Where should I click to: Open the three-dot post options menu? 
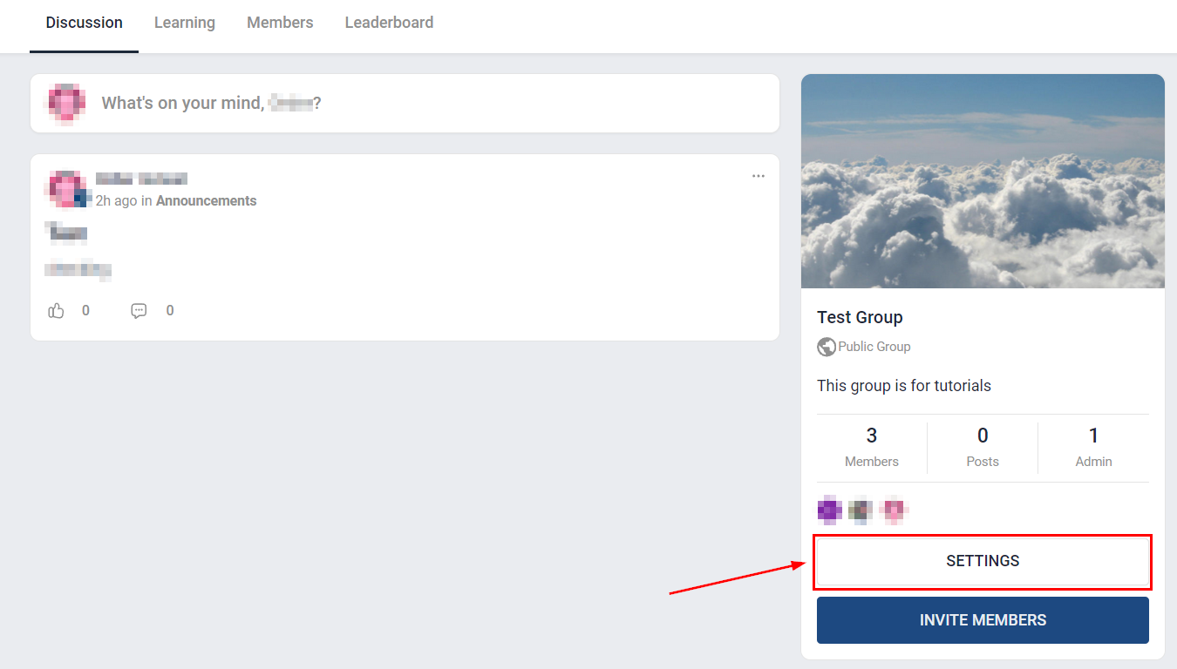click(x=759, y=176)
